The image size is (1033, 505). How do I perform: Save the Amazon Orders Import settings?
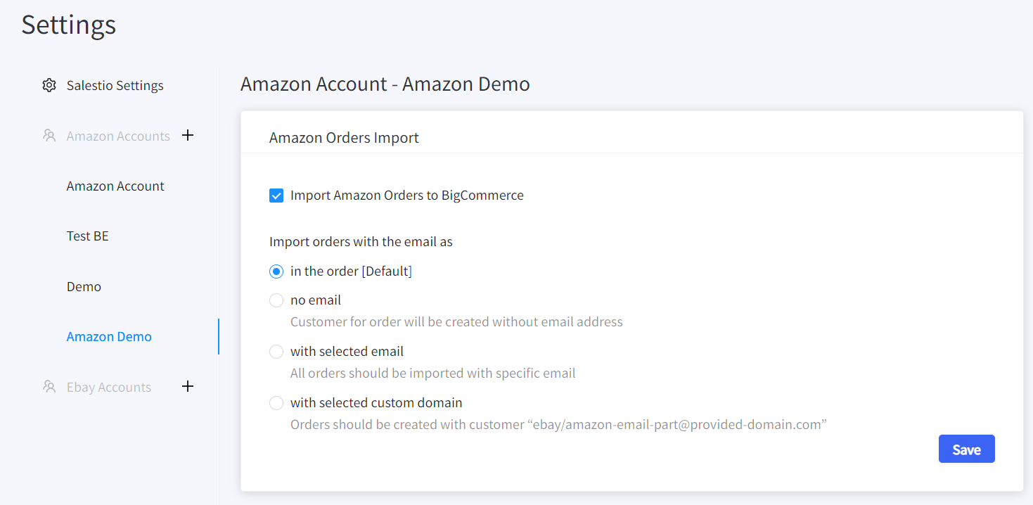coord(966,449)
